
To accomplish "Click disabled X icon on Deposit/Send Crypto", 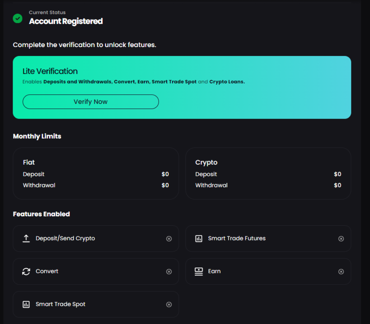I will coord(169,239).
